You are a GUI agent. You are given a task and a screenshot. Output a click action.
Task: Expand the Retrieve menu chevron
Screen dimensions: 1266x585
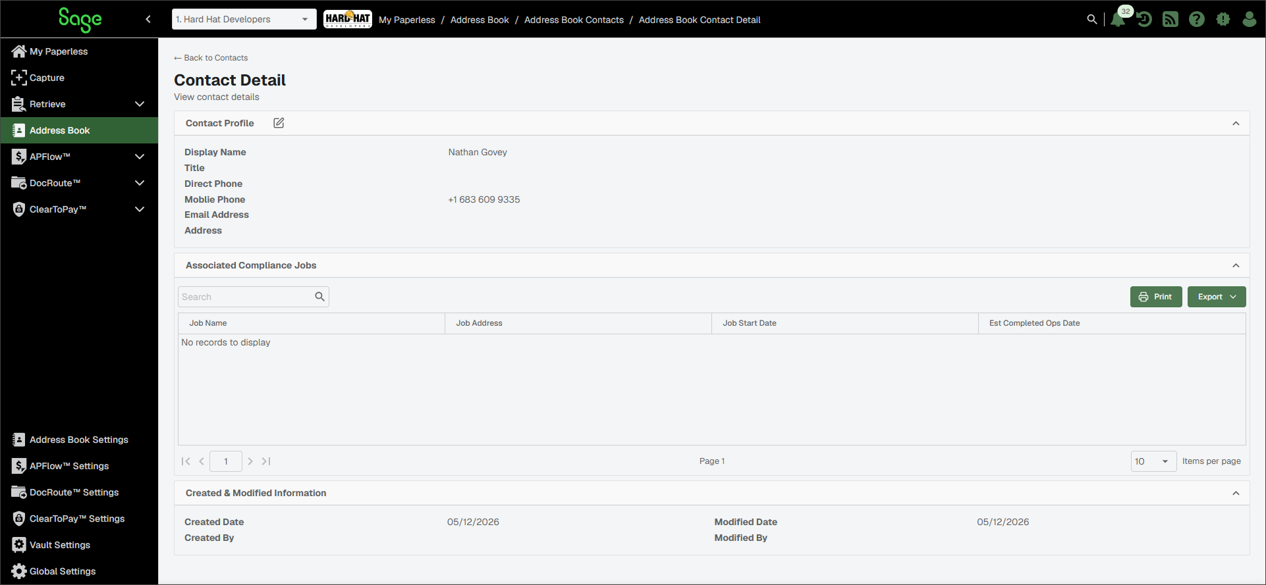[x=140, y=104]
